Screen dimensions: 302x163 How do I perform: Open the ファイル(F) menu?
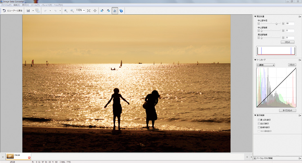point(6,5)
